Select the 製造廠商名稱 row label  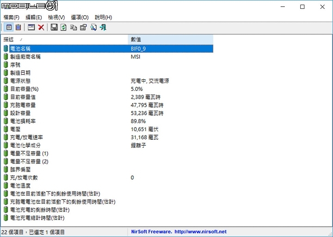25,57
